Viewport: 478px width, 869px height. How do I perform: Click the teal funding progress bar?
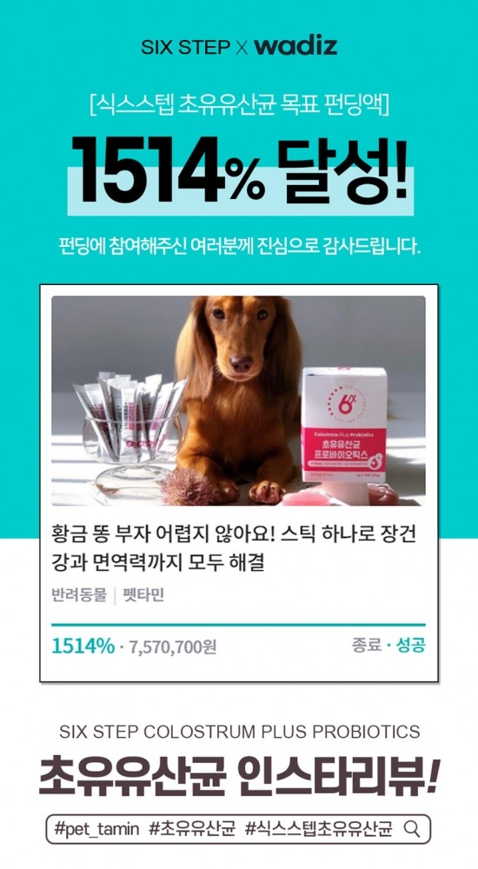(x=238, y=625)
